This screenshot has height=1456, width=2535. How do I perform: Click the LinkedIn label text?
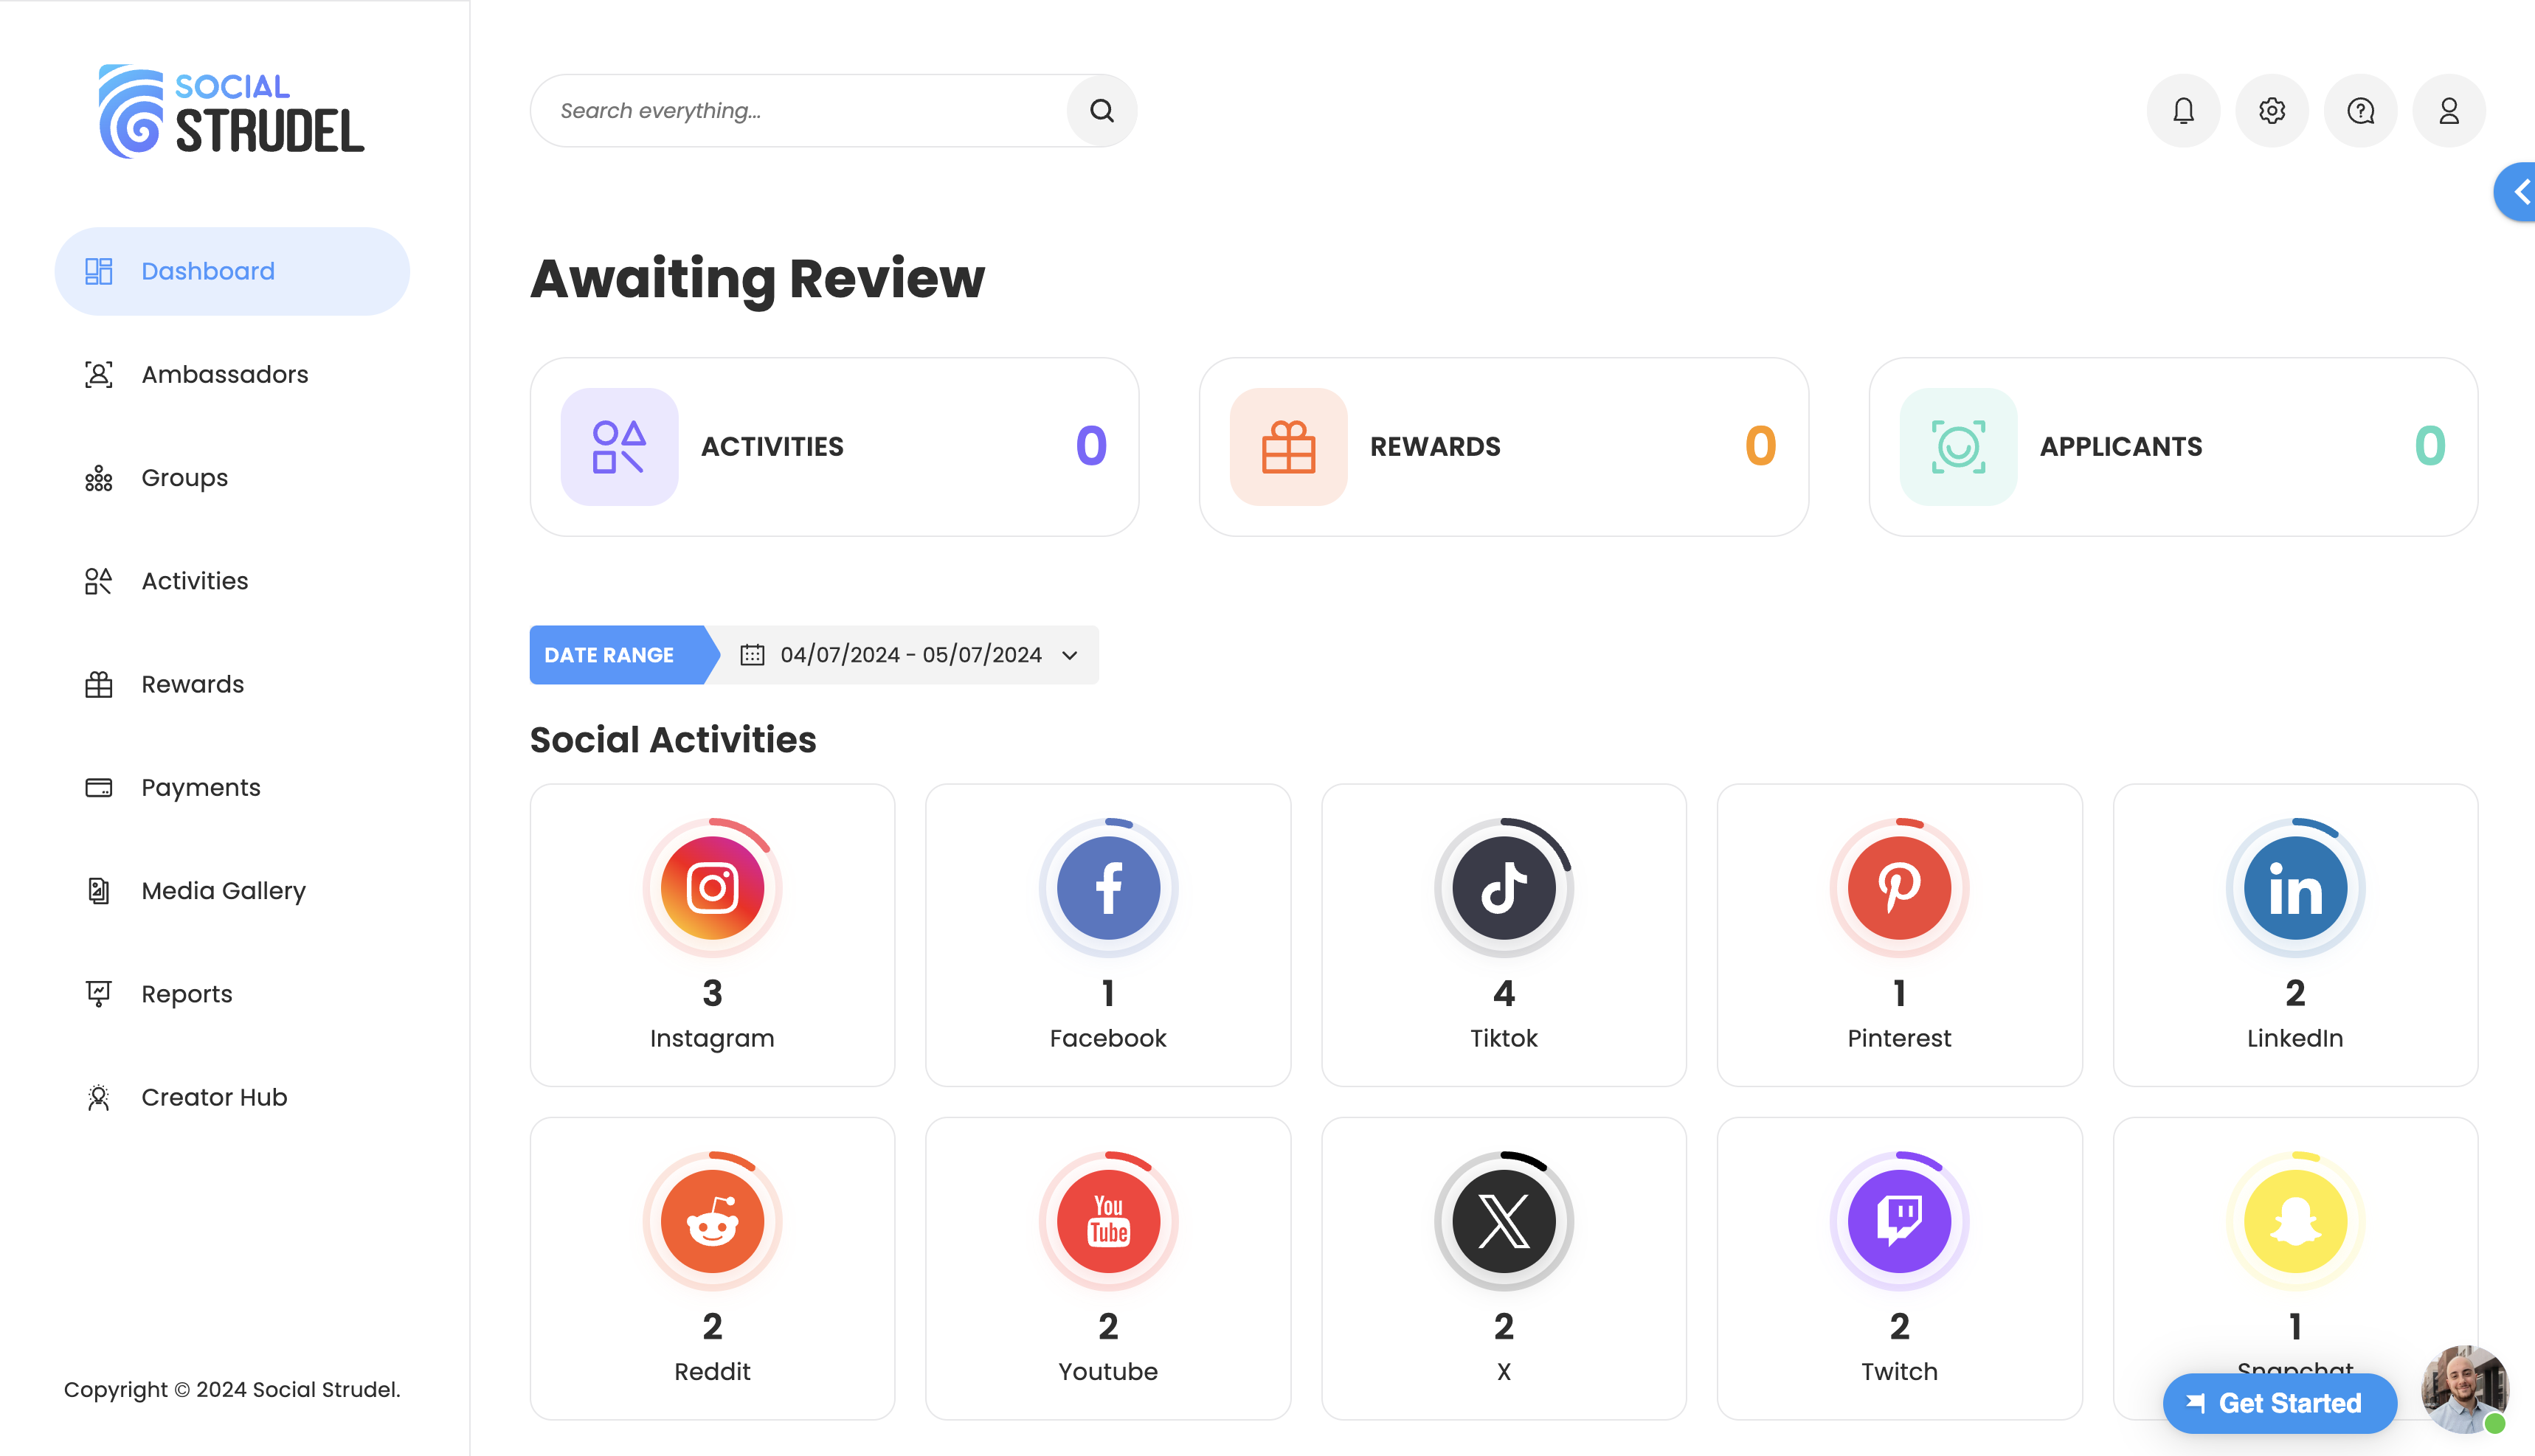point(2295,1038)
